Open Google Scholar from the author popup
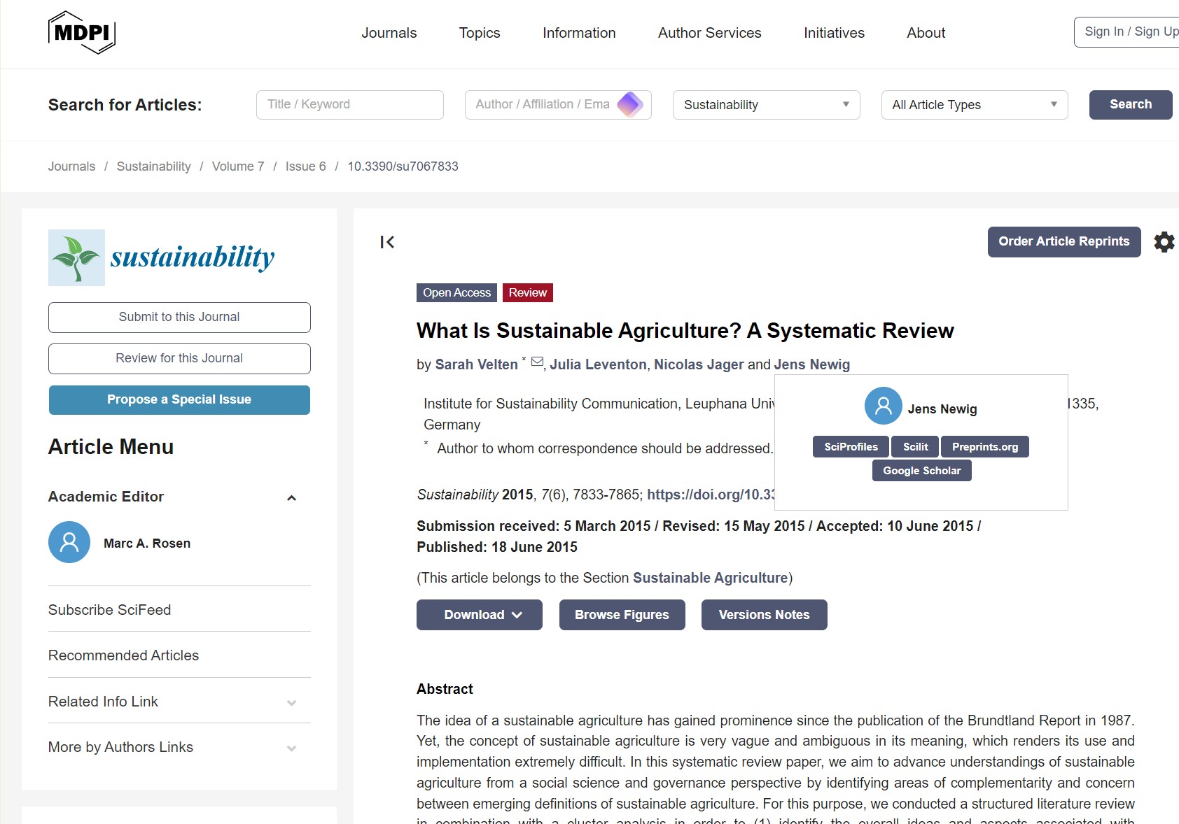The image size is (1179, 824). pyautogui.click(x=921, y=470)
